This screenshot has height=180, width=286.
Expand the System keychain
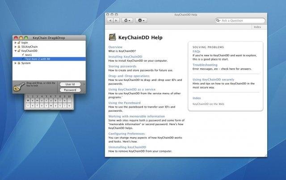16,63
